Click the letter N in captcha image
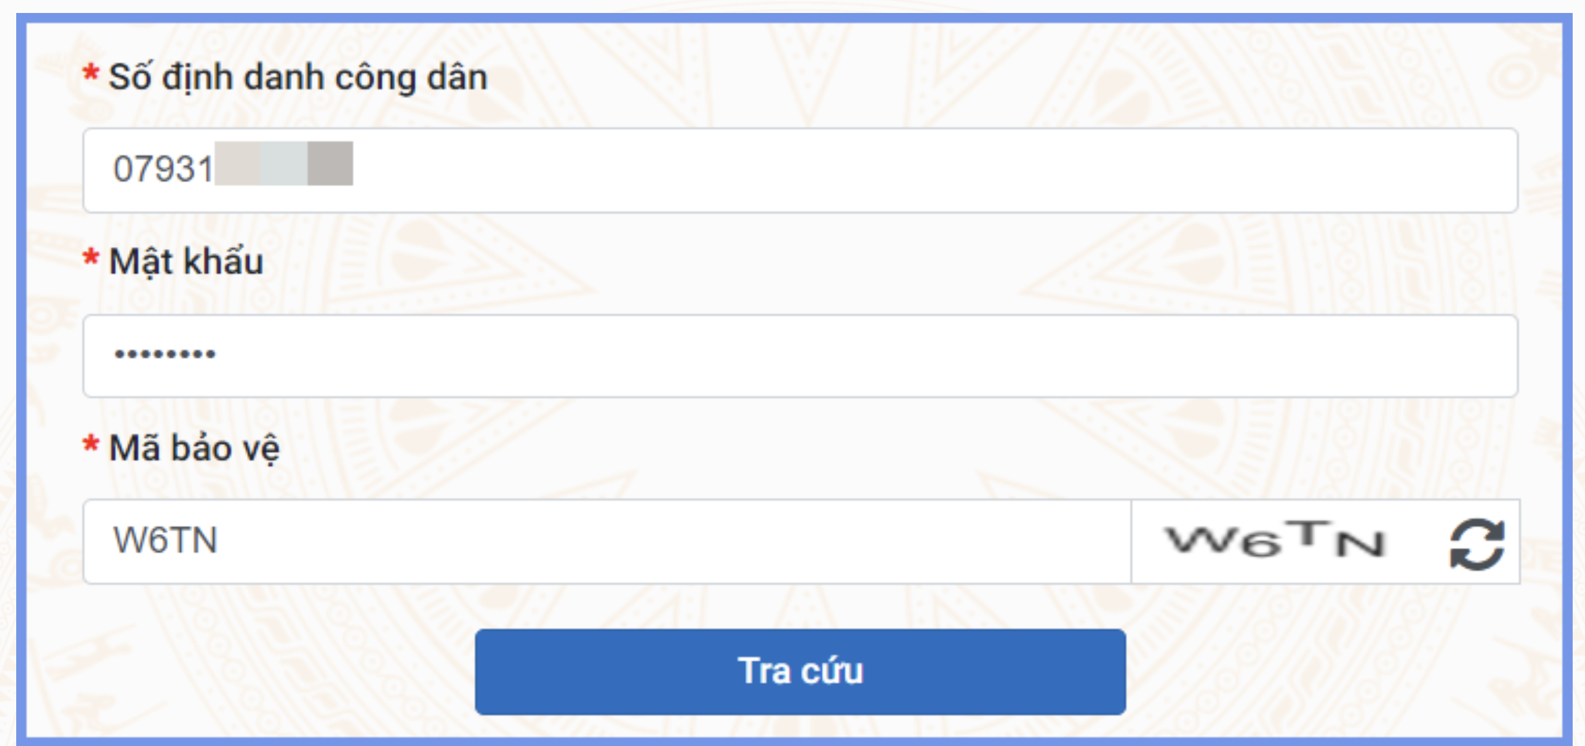Image resolution: width=1585 pixels, height=746 pixels. (x=1360, y=544)
